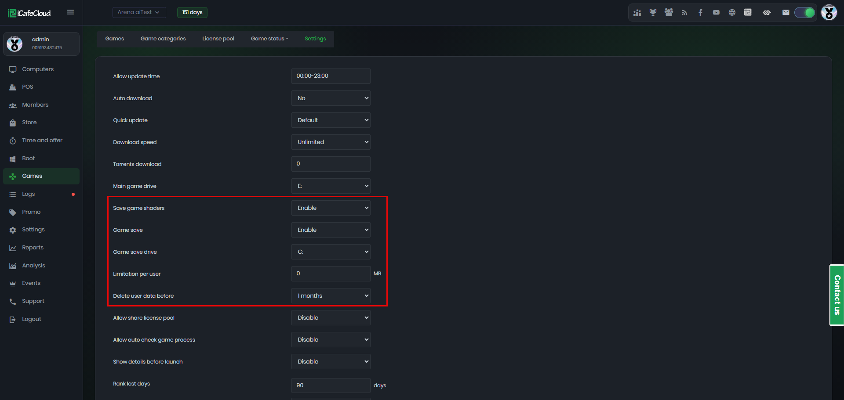This screenshot has height=400, width=844.
Task: Open the Allow share license pool dropdown
Action: click(x=331, y=318)
